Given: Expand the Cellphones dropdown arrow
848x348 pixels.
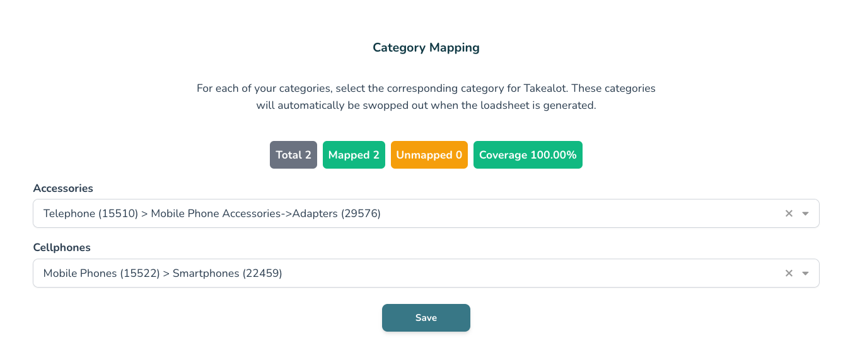Looking at the screenshot, I should pos(805,273).
